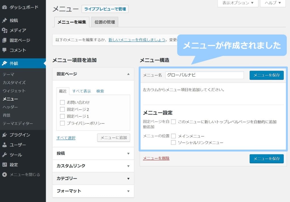The height and width of the screenshot is (202, 290).
Task: Click the メニューに追加 button
Action: [x=114, y=138]
